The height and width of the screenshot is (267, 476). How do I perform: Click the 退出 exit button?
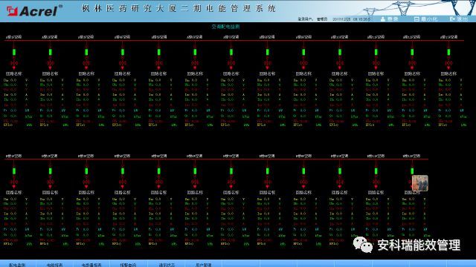point(459,19)
